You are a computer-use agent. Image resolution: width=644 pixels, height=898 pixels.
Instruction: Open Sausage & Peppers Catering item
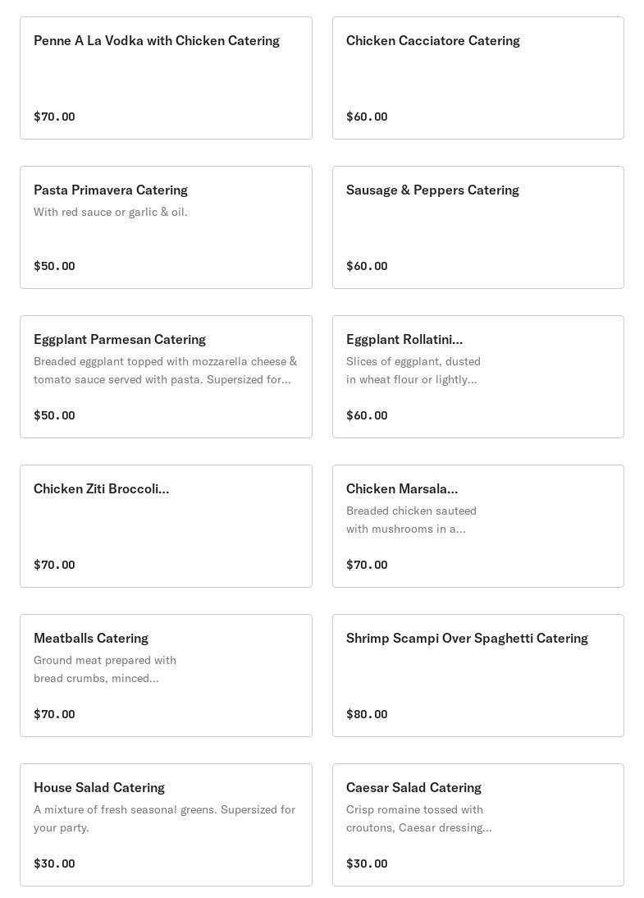432,190
